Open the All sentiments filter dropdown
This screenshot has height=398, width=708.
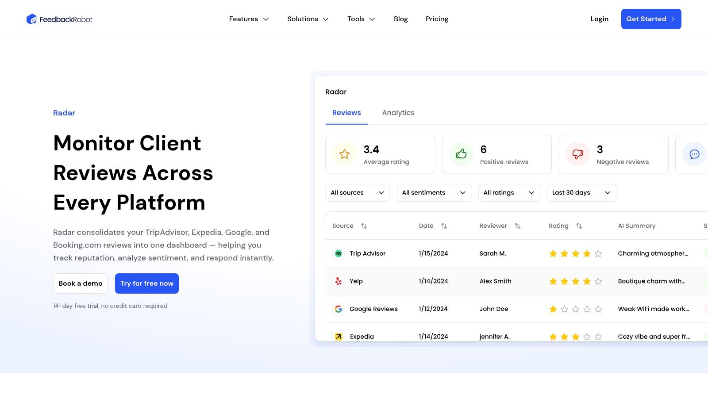pyautogui.click(x=434, y=192)
